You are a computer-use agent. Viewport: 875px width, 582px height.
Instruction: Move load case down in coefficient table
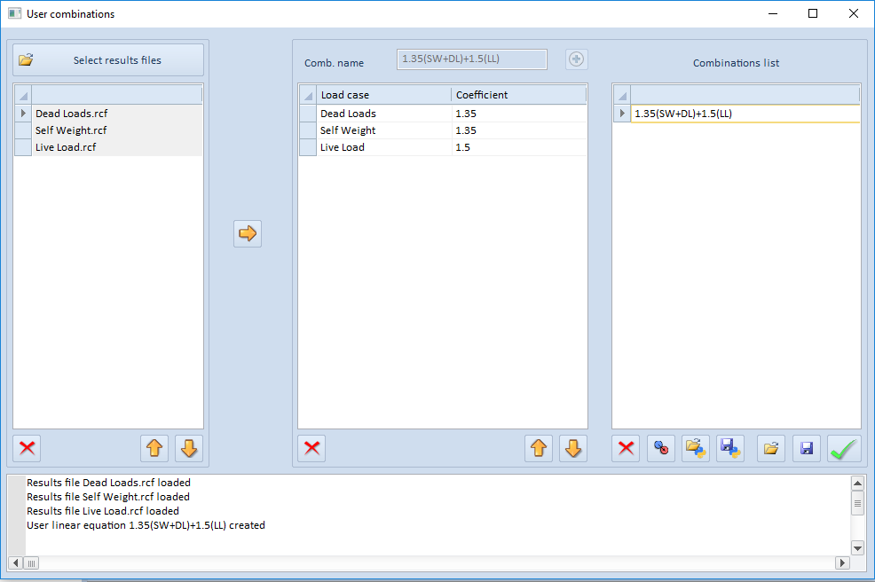click(x=573, y=448)
